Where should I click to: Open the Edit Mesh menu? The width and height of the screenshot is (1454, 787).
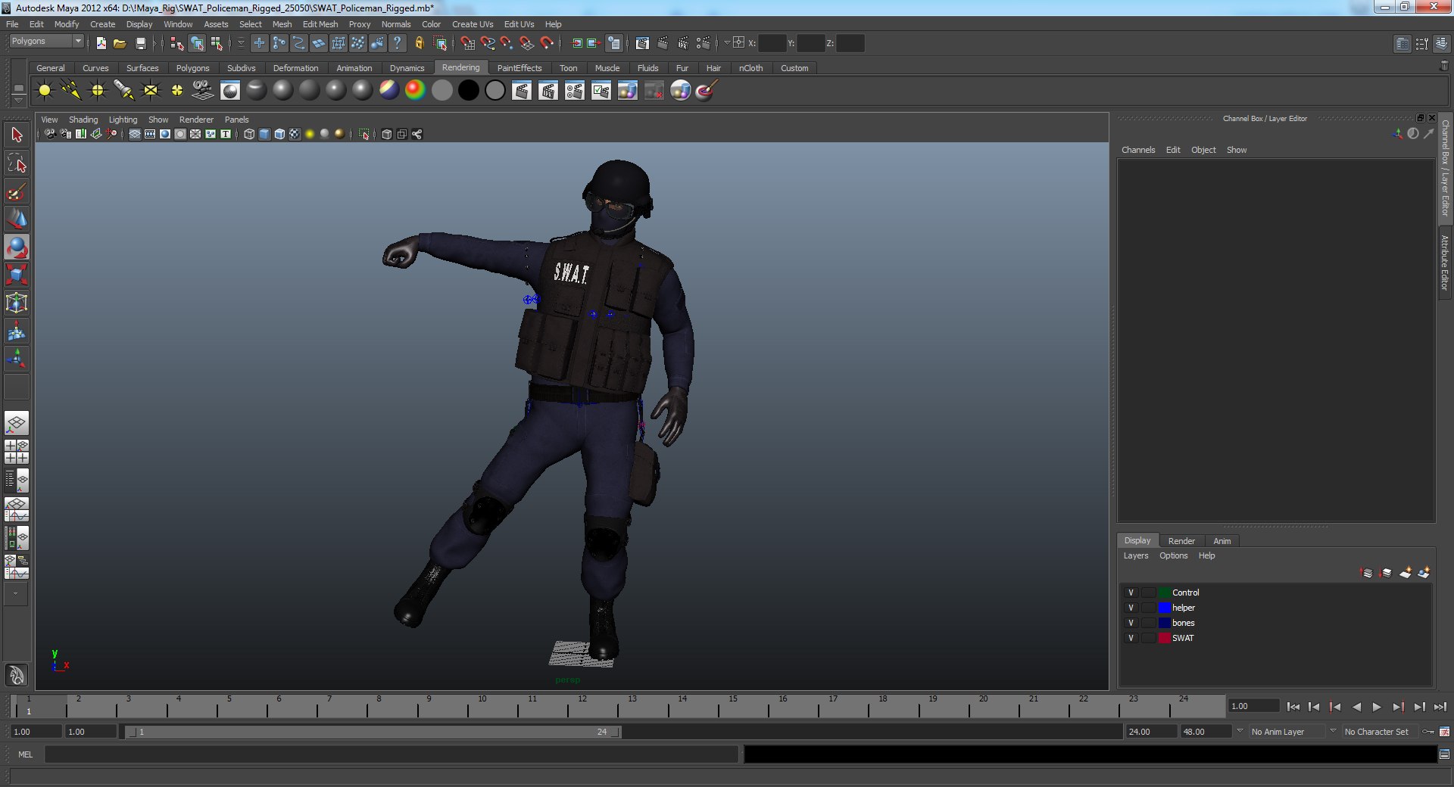point(320,24)
